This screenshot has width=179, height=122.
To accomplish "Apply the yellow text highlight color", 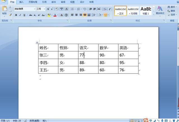I will [x=49, y=15].
